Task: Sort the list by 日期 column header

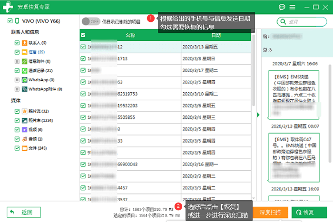Action: coord(216,35)
